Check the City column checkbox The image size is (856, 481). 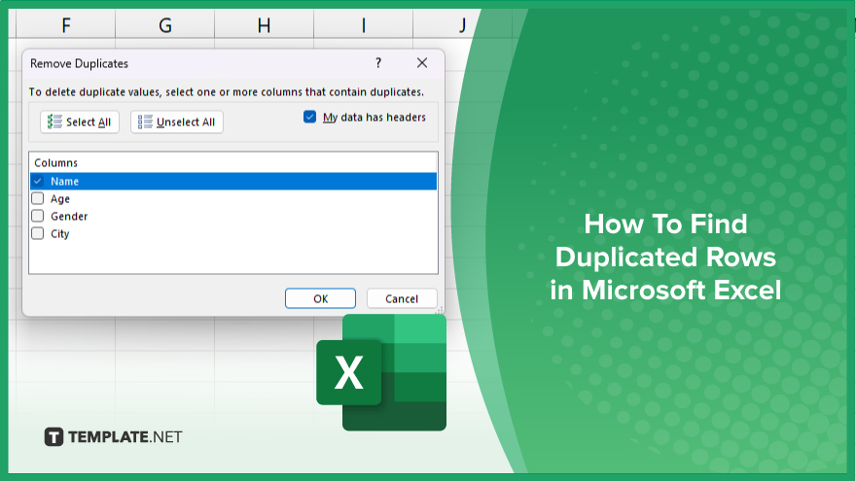point(38,233)
